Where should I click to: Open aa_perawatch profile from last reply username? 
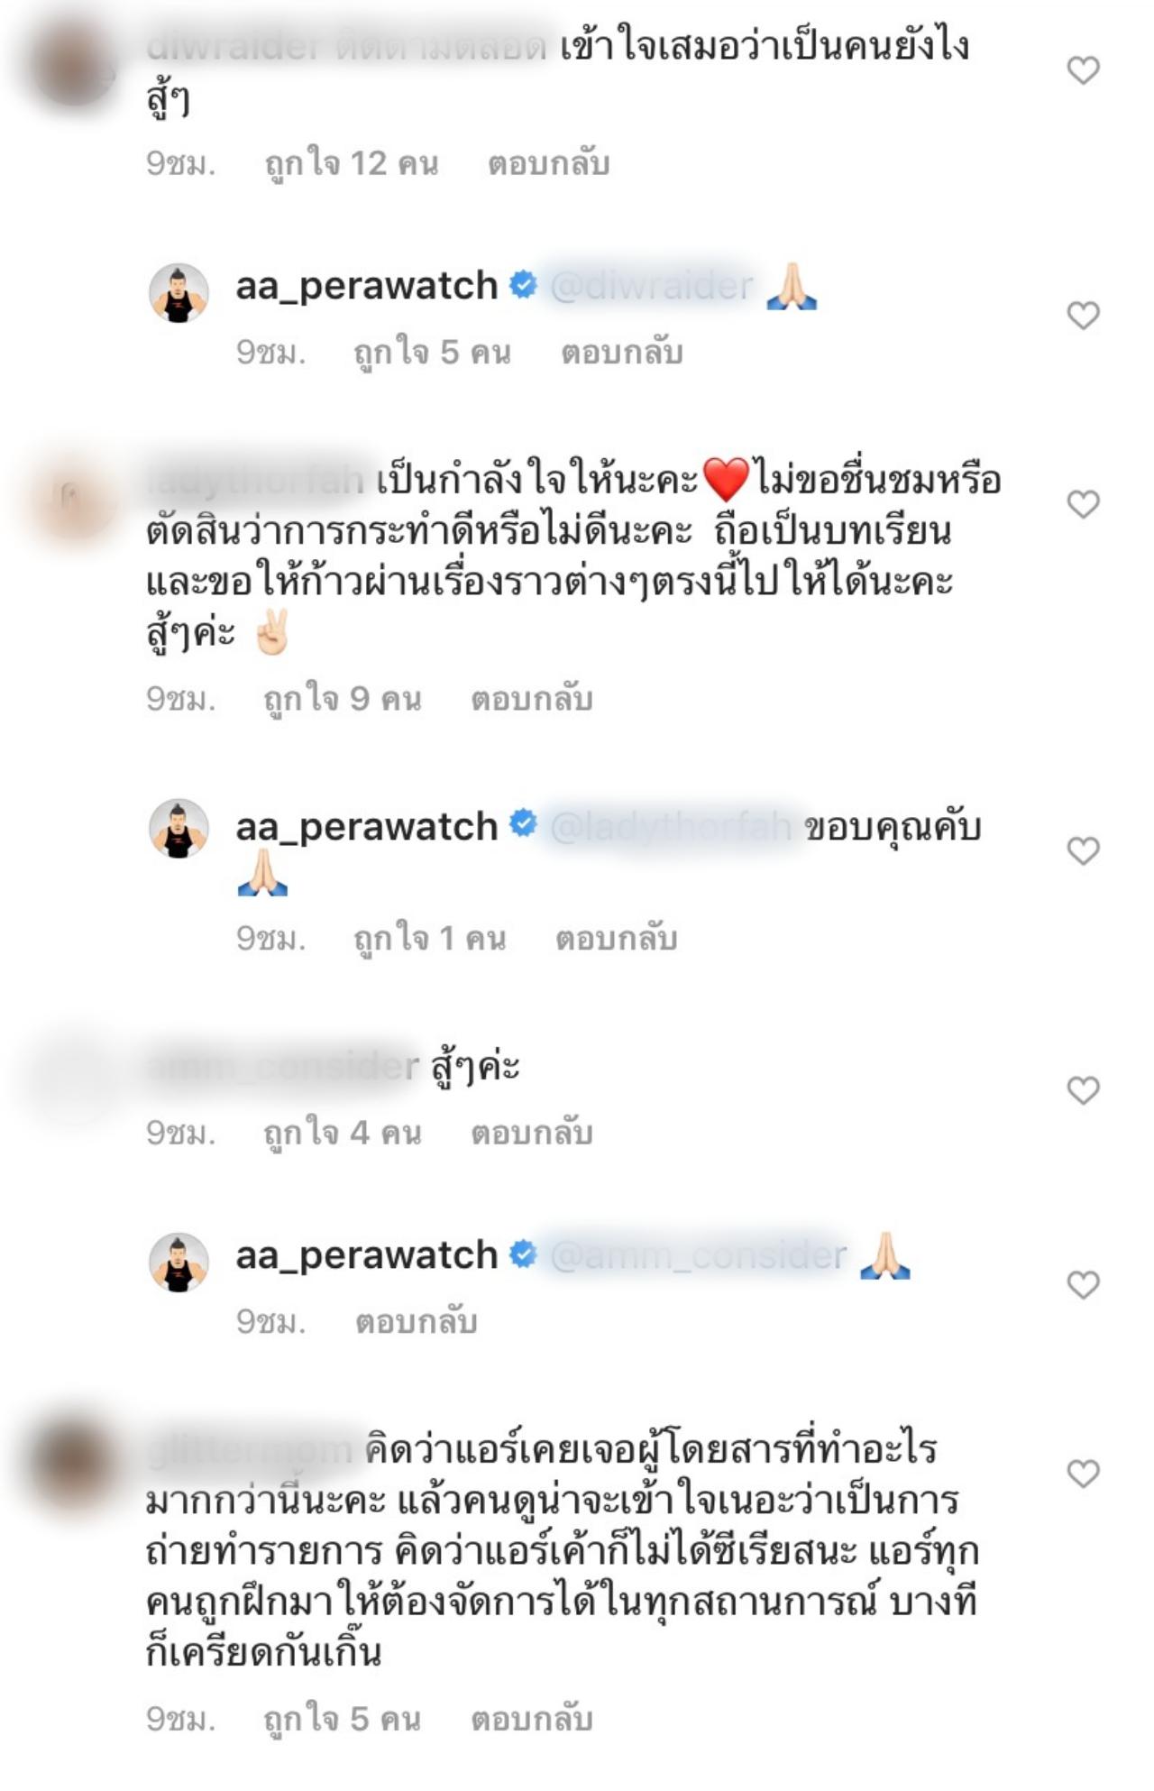coord(367,1255)
